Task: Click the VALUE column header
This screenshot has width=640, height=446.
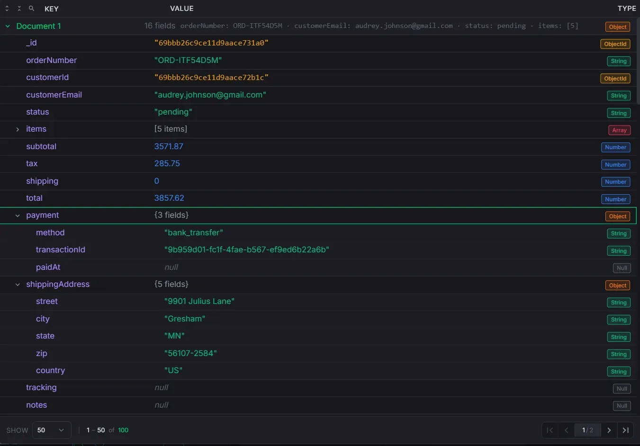Action: (x=181, y=9)
